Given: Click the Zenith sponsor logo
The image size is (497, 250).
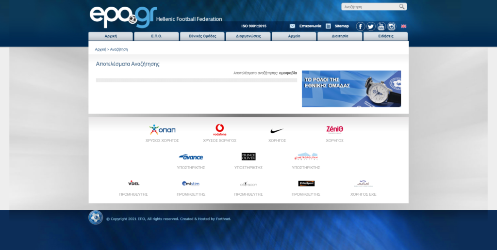Looking at the screenshot, I should tap(335, 129).
